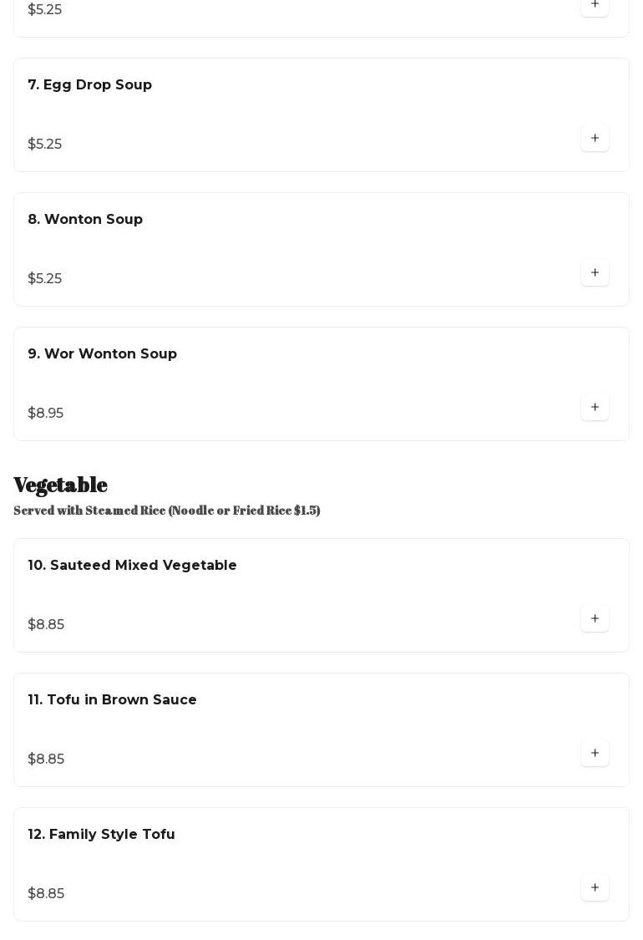Open the 12. Family Style Tofu item

click(102, 835)
